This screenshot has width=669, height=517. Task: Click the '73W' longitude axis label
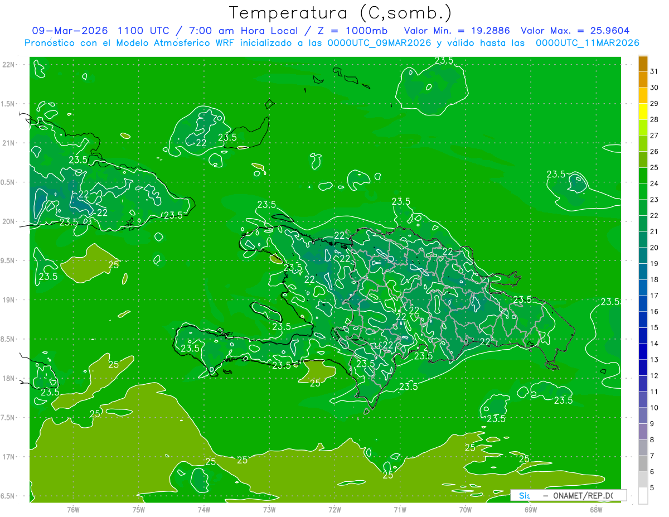click(x=269, y=509)
